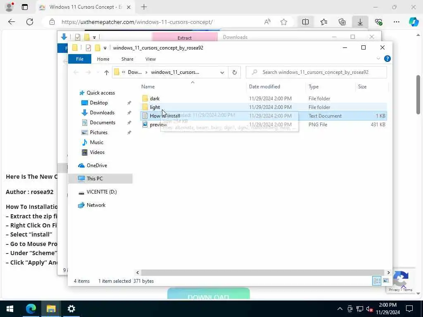Viewport: 423px width, 317px height.
Task: Click horizontal scrollbar left arrow
Action: tap(138, 272)
